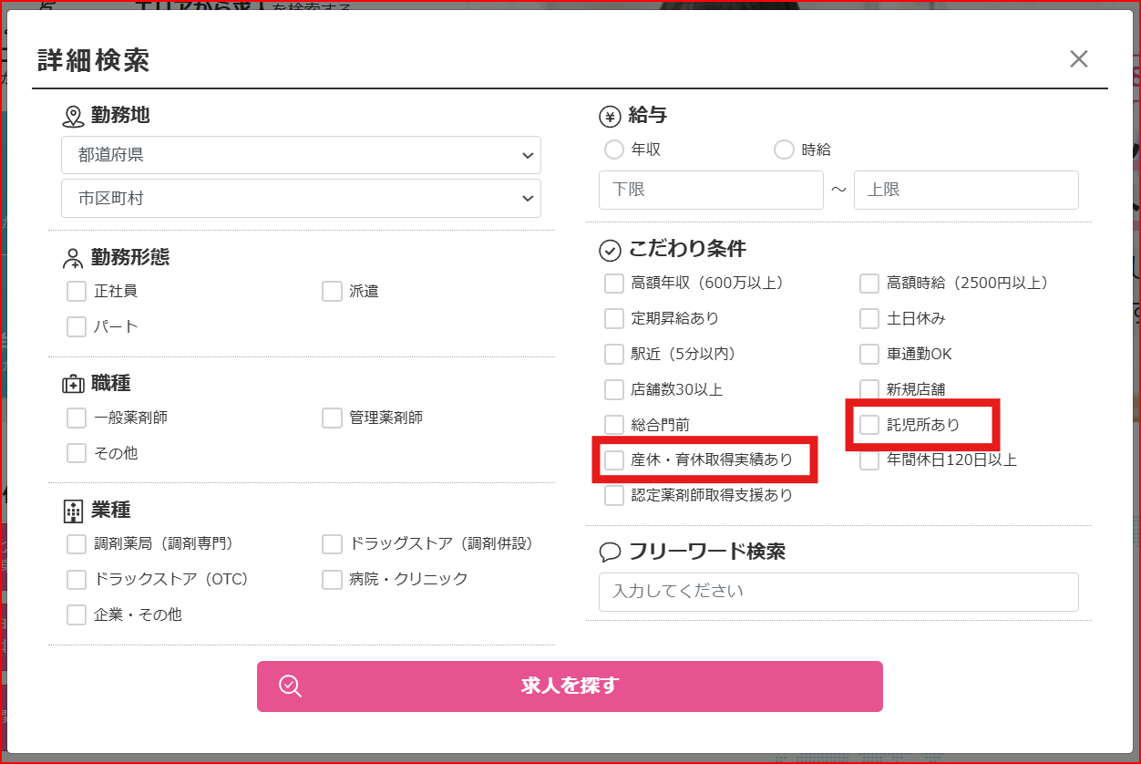The image size is (1141, 764).
Task: Click the speech bubble icon beside フリーワード検索
Action: coord(610,552)
